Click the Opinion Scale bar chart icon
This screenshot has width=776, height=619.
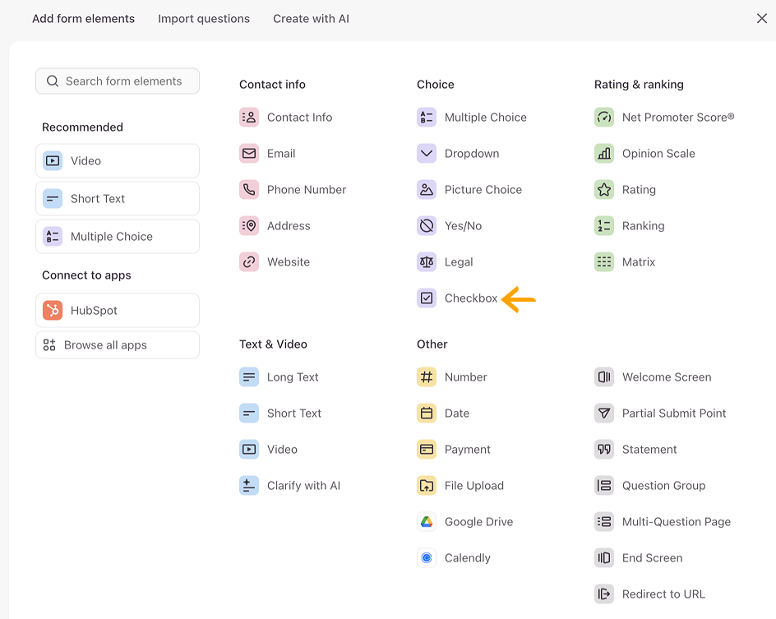point(604,154)
